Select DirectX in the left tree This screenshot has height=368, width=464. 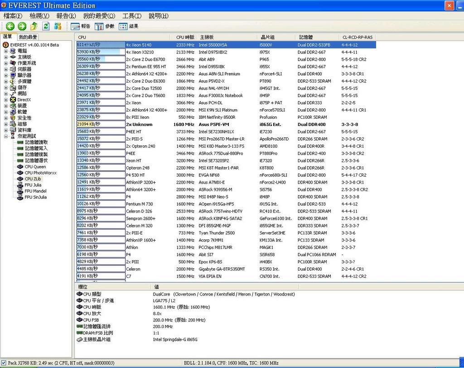pos(24,100)
